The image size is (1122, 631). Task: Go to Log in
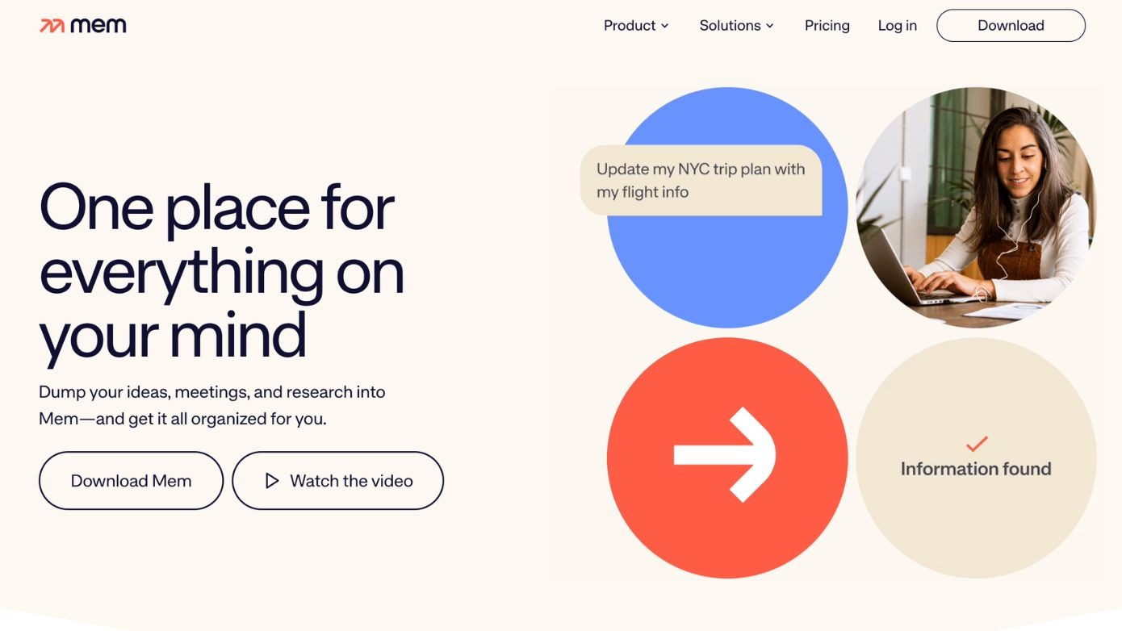pos(898,26)
